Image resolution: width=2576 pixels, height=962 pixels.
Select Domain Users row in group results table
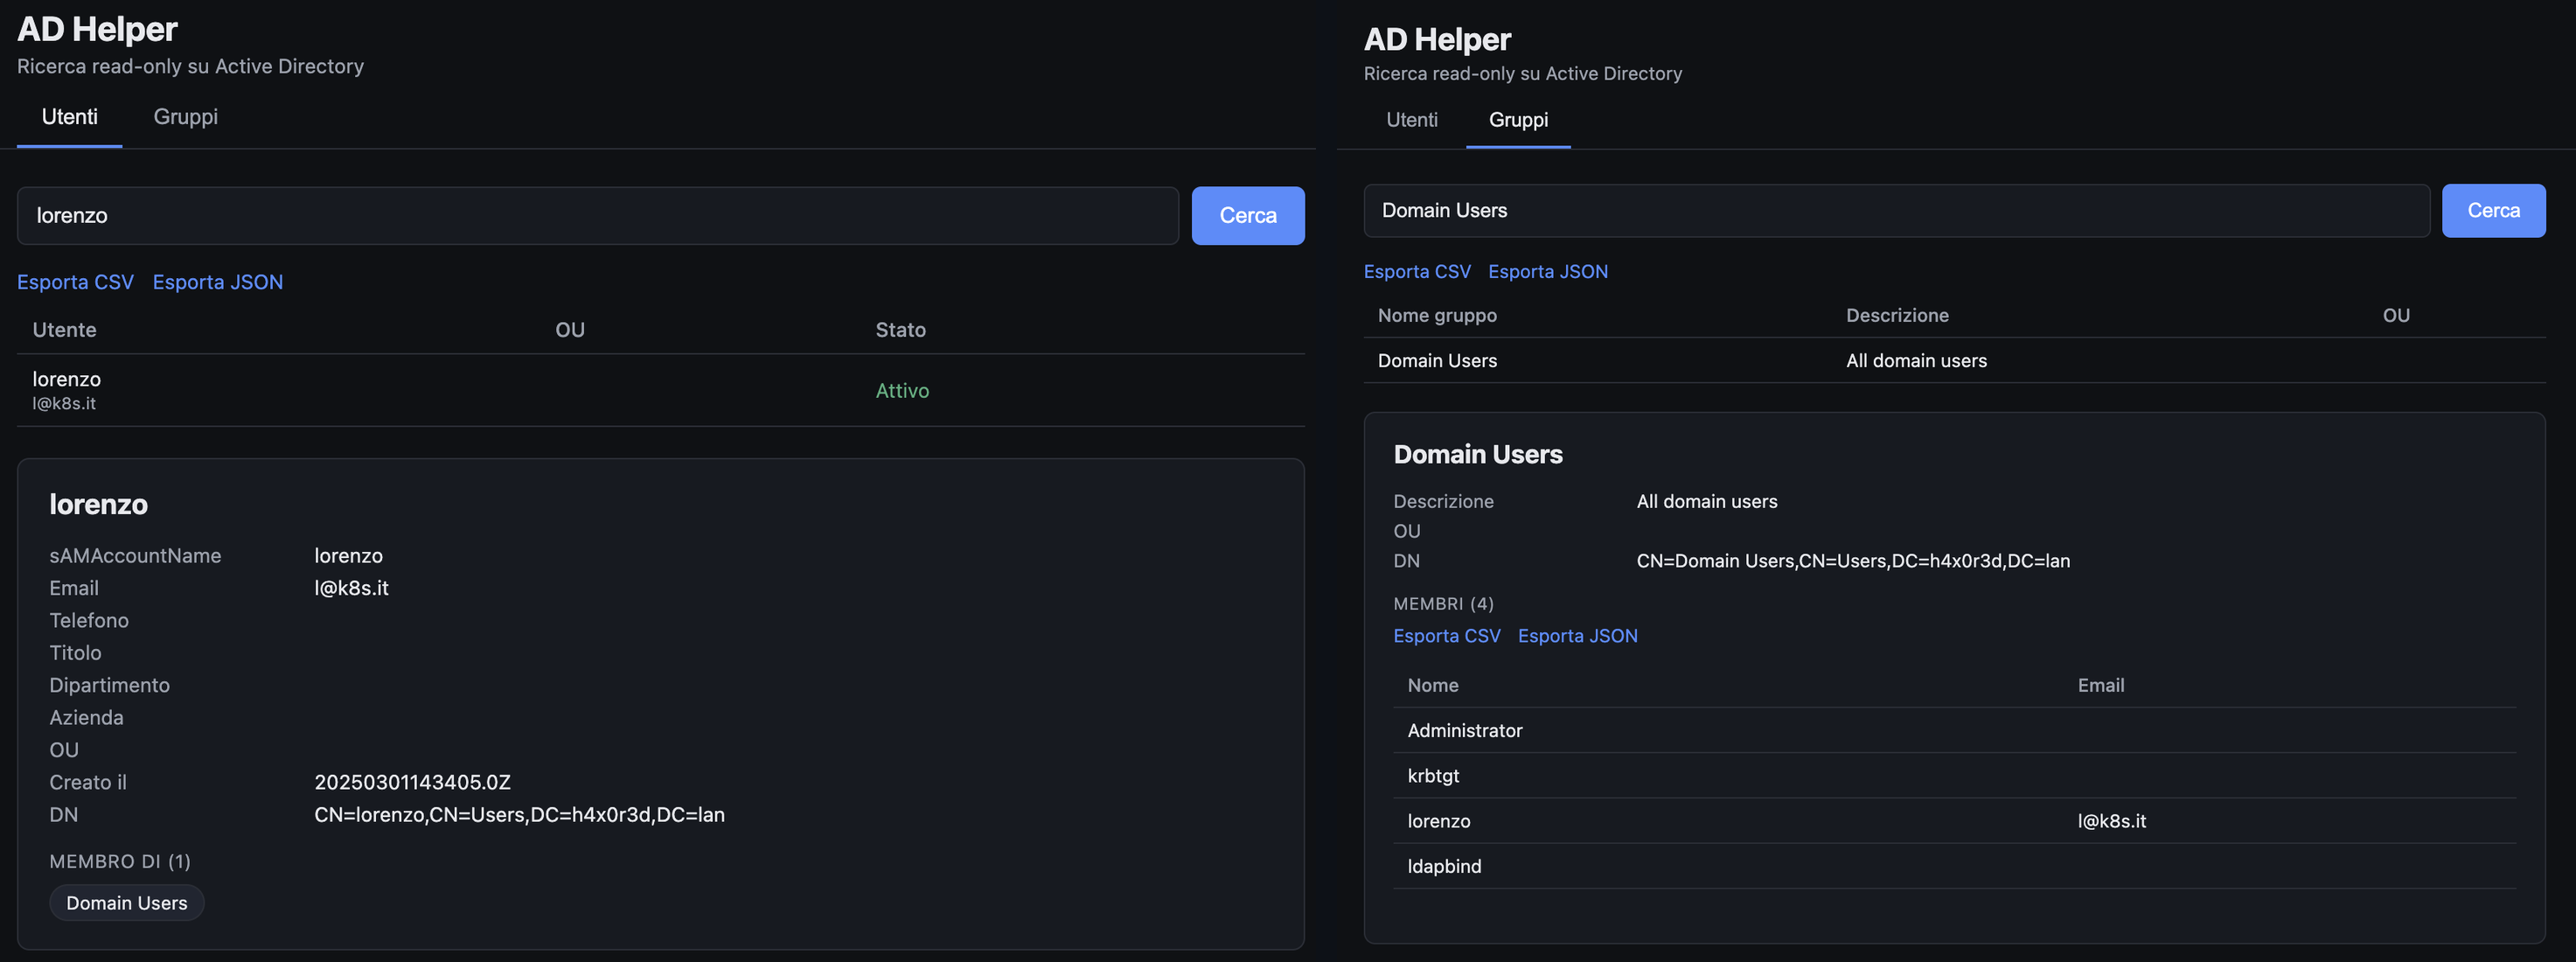(x=1954, y=361)
